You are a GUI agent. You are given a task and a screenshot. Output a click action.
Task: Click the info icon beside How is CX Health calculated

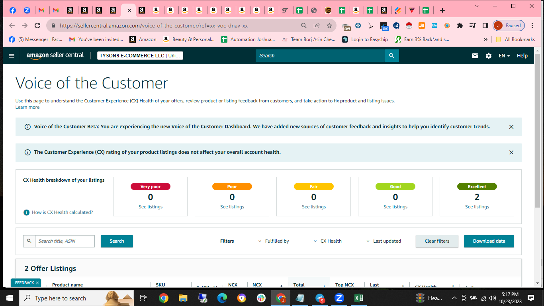[26, 212]
